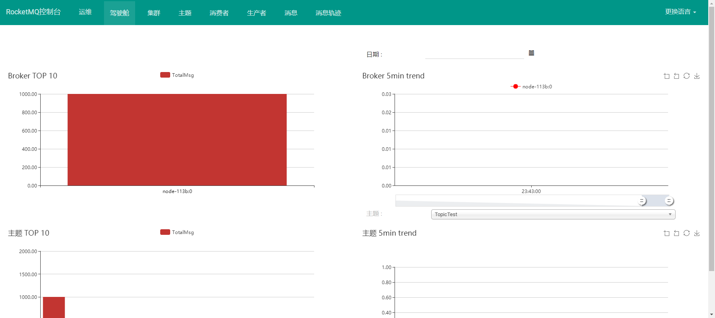Switch to the 驾驶舱 dashboard tab
Image resolution: width=715 pixels, height=318 pixels.
(x=120, y=13)
